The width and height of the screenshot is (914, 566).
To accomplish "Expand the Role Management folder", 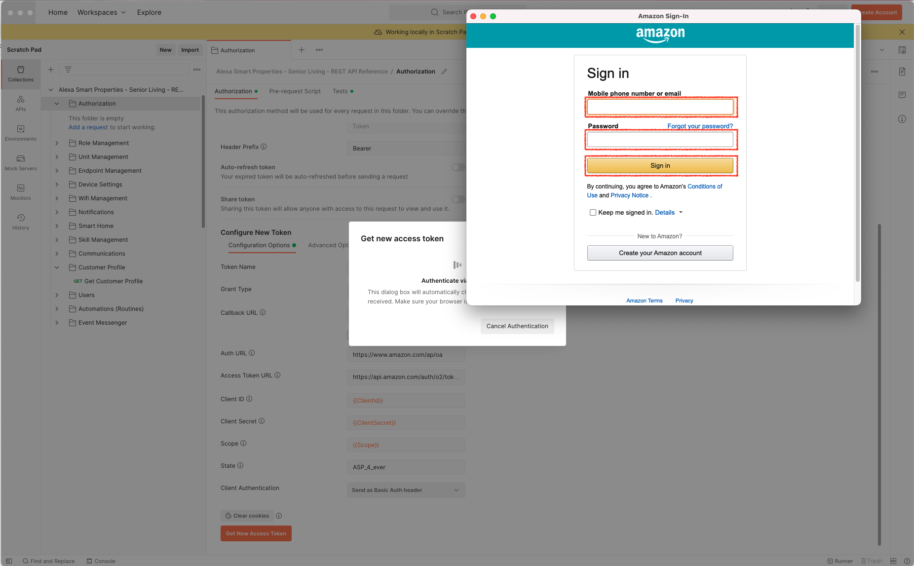I will point(57,143).
